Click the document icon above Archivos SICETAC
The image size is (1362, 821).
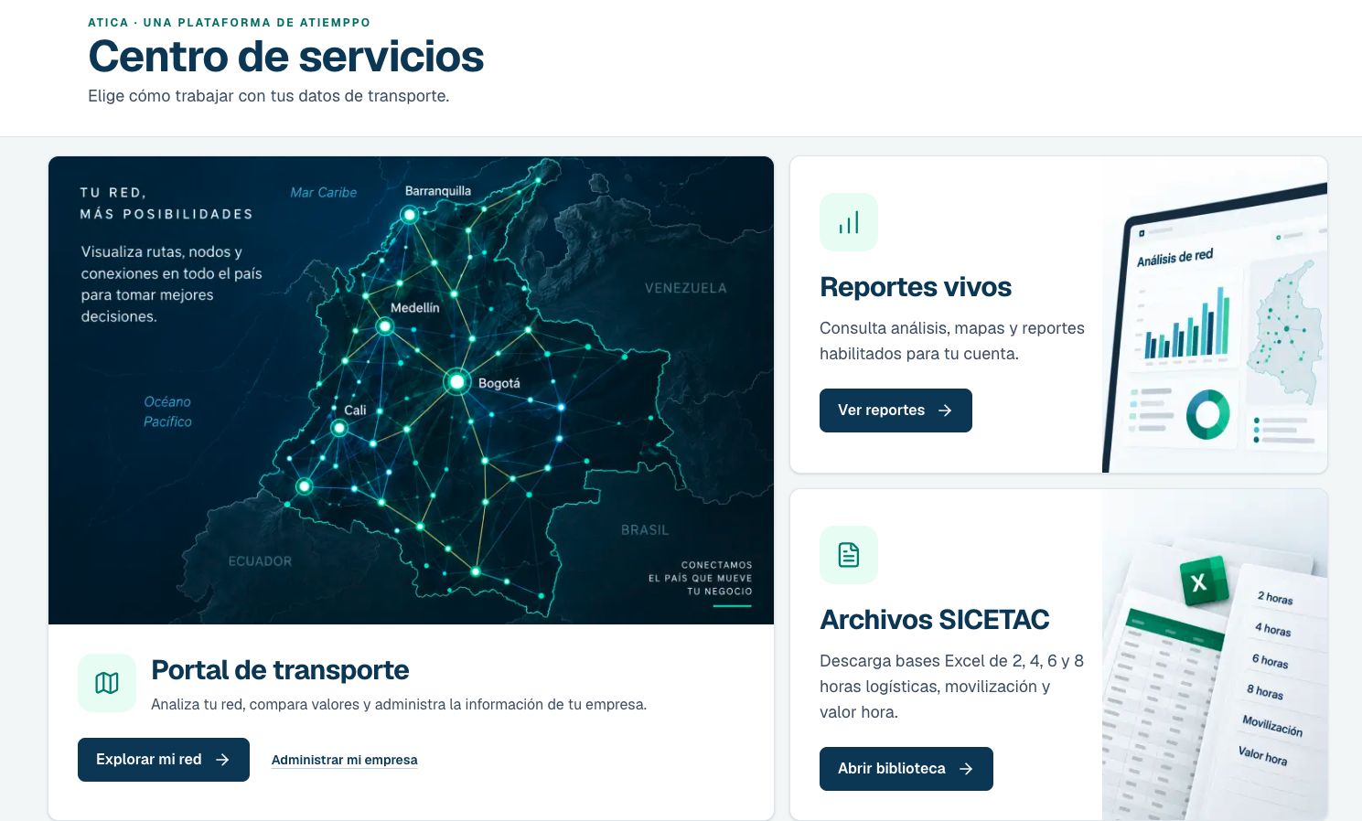[x=849, y=555]
